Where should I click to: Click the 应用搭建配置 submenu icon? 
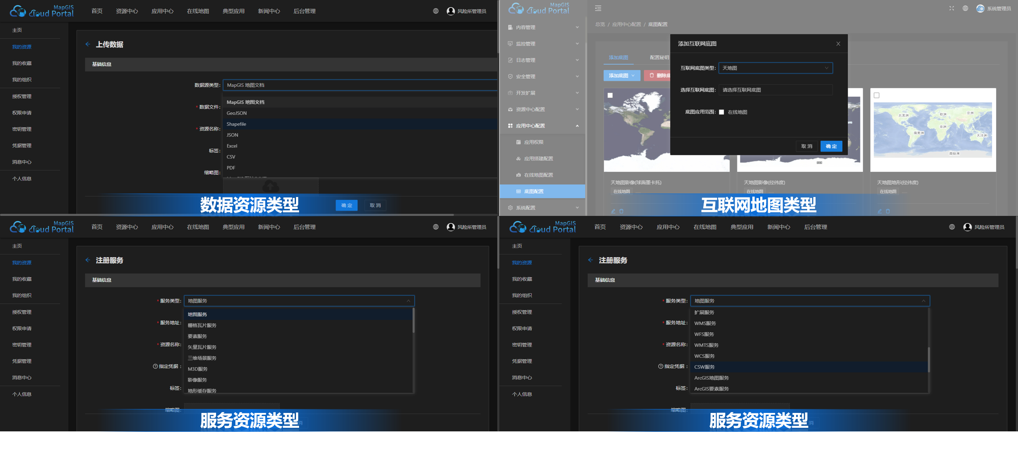pyautogui.click(x=518, y=158)
